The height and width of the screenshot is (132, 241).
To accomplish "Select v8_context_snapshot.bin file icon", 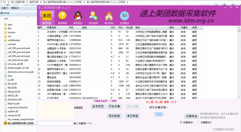I will pyautogui.click(x=5, y=119).
